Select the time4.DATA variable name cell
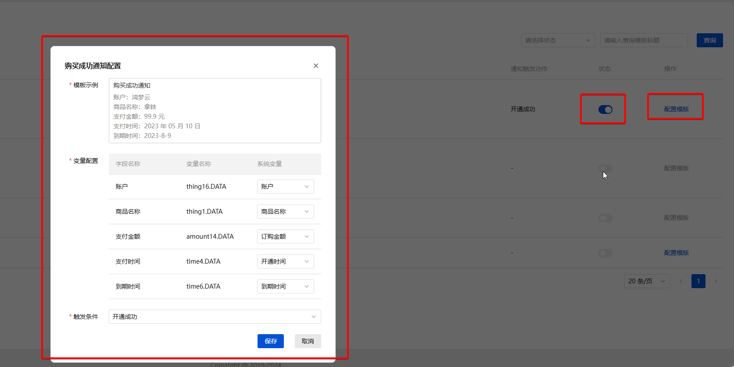Image resolution: width=734 pixels, height=367 pixels. pos(204,261)
